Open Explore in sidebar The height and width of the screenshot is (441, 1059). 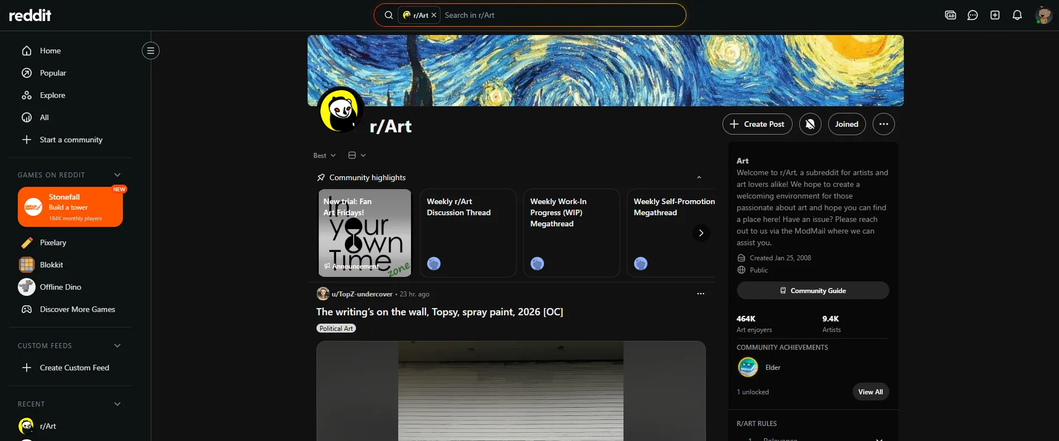70,95
